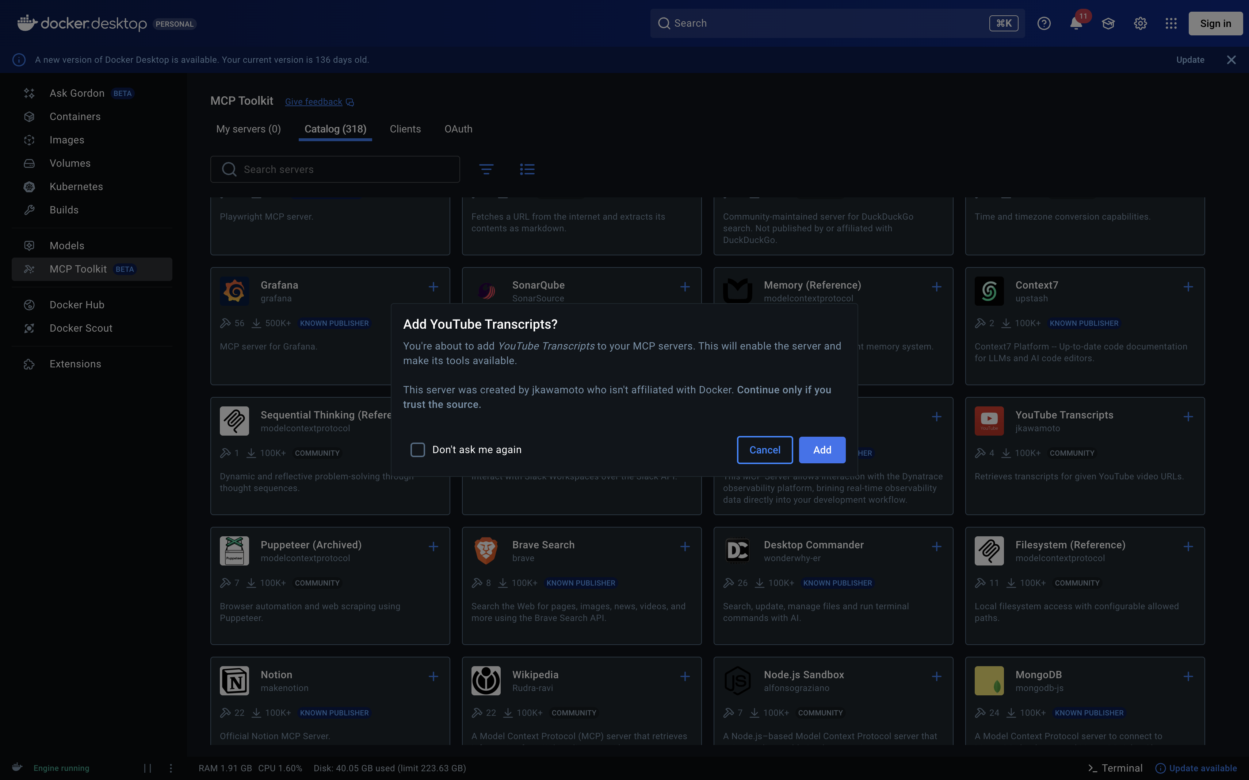Add Memory (Reference) server plus icon
This screenshot has width=1249, height=780.
pos(937,287)
